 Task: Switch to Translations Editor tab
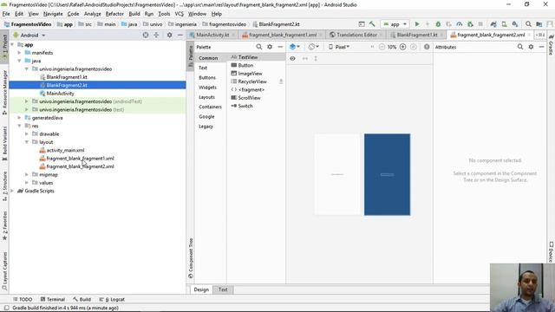point(356,35)
